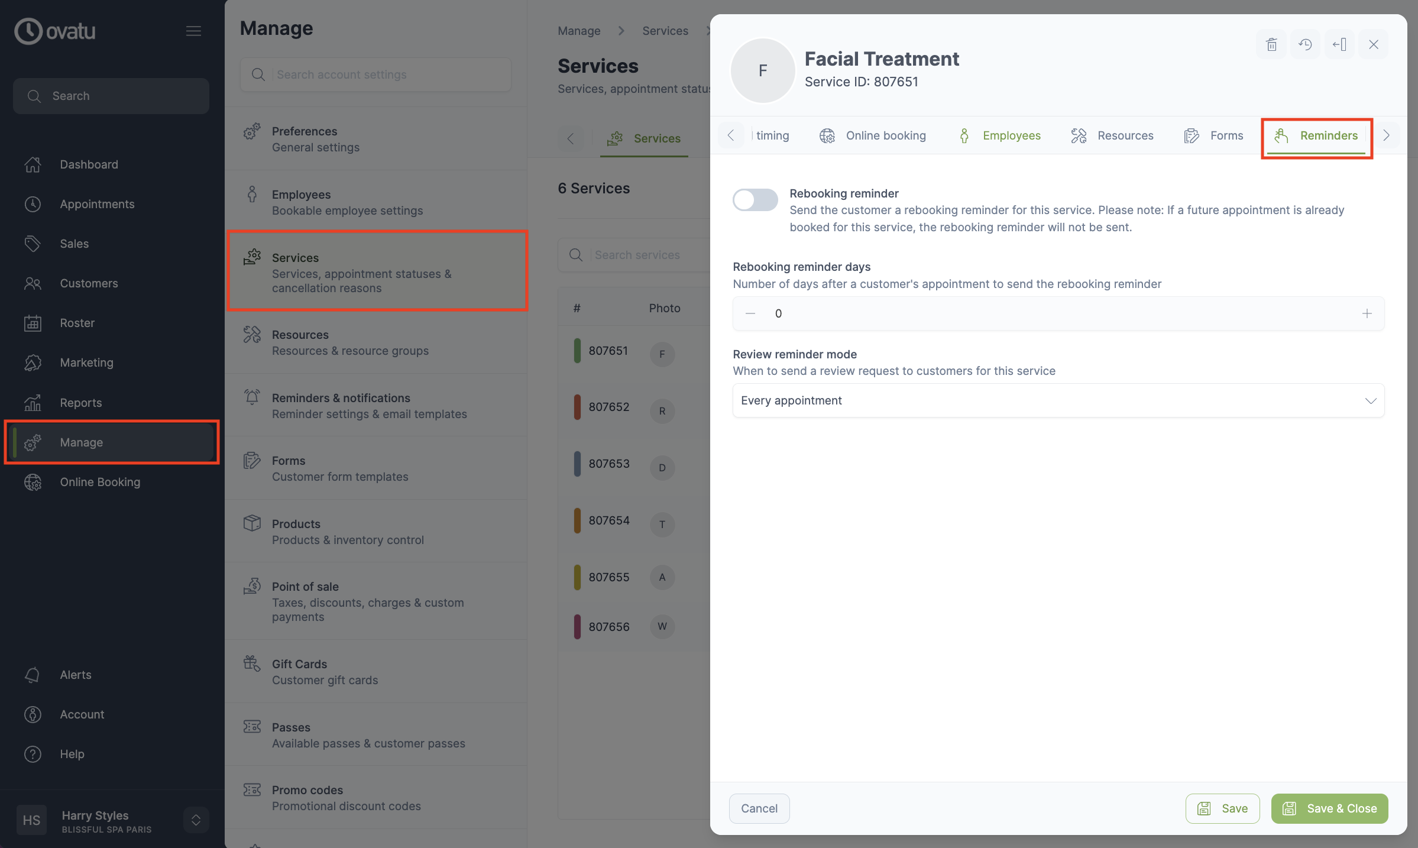Click Services breadcrumb link

click(x=665, y=31)
